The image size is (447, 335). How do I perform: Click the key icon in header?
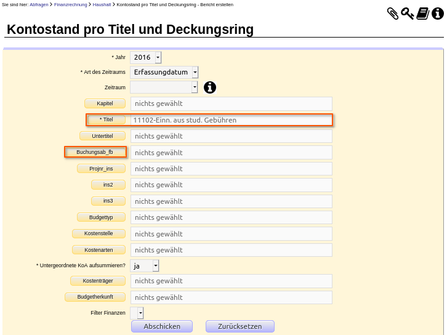click(x=407, y=14)
